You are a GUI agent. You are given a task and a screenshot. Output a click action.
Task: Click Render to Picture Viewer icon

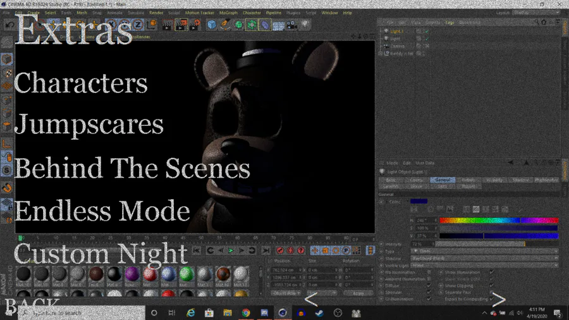pos(180,25)
